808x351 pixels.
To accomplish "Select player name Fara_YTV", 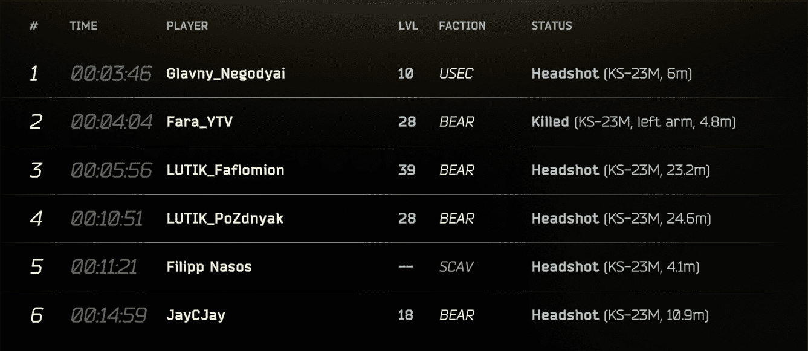I will [x=199, y=122].
